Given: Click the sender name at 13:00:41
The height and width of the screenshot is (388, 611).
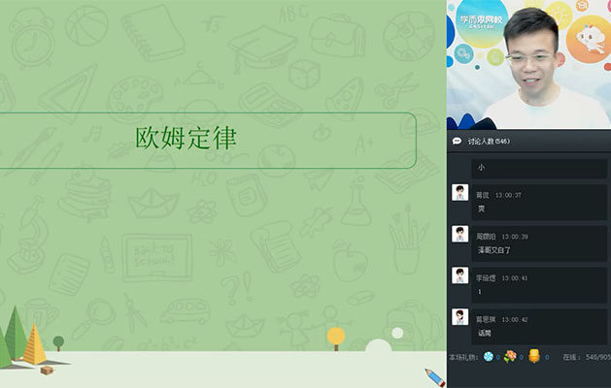Looking at the screenshot, I should point(485,277).
